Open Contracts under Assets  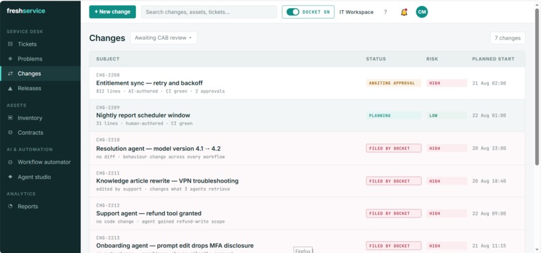tap(30, 133)
